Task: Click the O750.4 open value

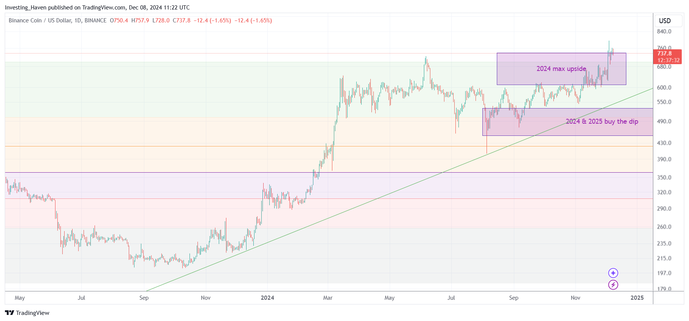Action: click(x=119, y=20)
